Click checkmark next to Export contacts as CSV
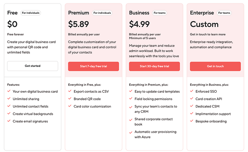The image size is (248, 152). tap(70, 91)
